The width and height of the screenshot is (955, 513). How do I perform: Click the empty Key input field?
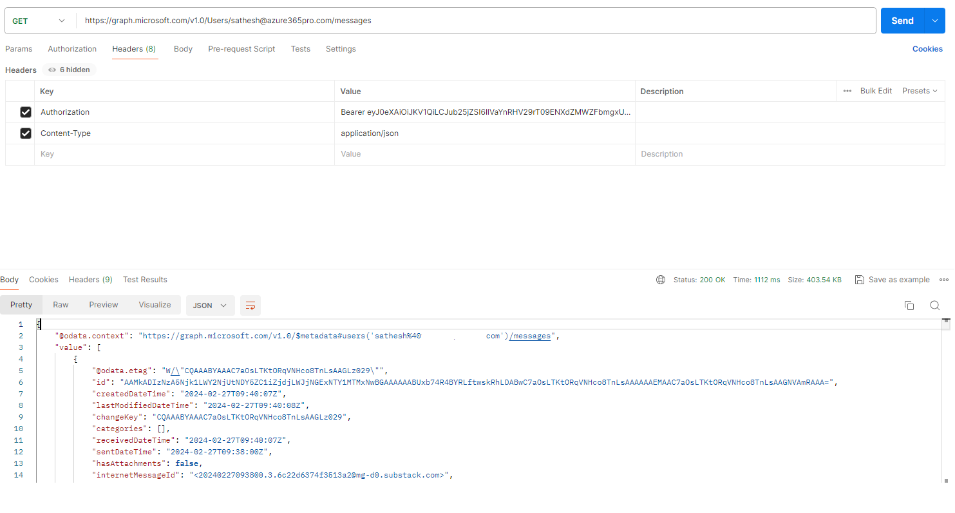184,154
